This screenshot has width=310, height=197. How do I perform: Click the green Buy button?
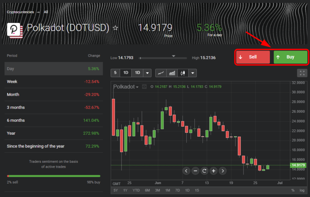click(290, 57)
